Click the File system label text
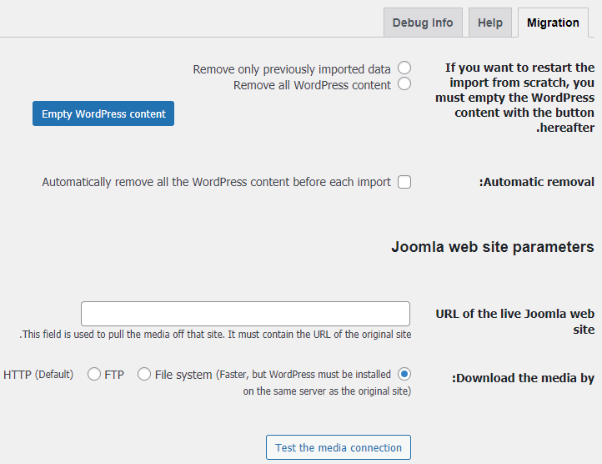 coord(183,375)
